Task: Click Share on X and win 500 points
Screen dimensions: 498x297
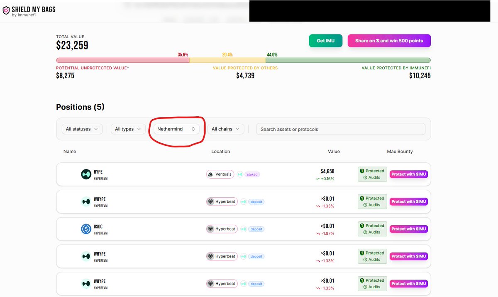Action: [389, 41]
